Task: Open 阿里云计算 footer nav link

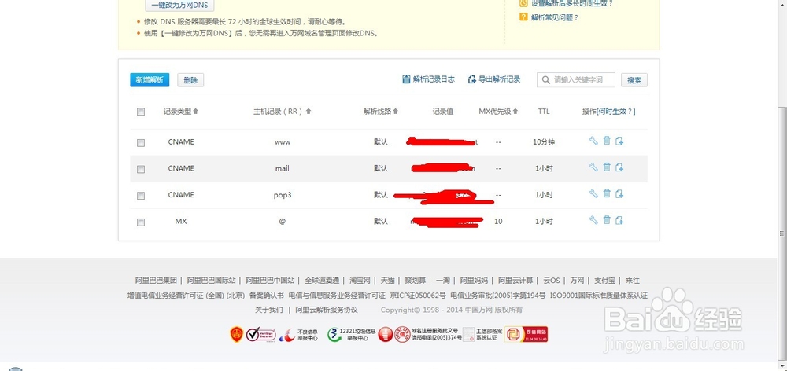Action: point(515,281)
